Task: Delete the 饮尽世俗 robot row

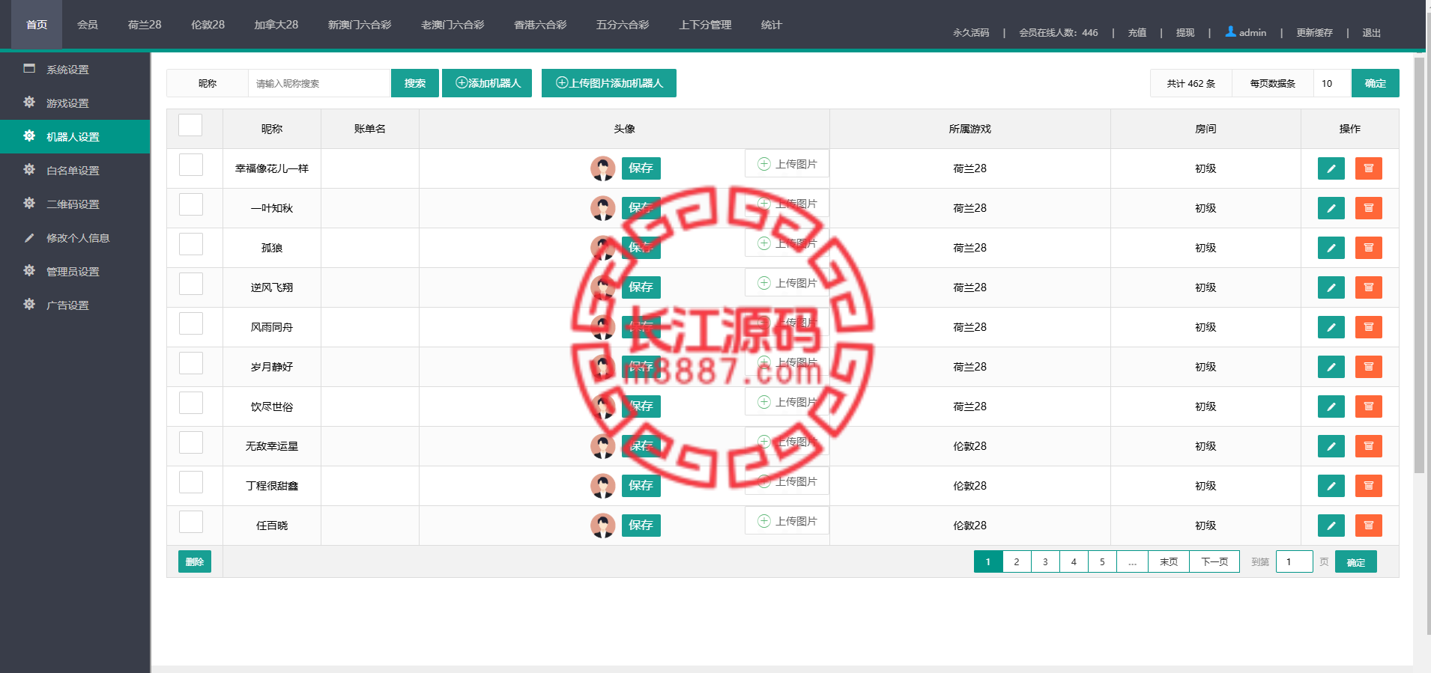Action: tap(1368, 406)
